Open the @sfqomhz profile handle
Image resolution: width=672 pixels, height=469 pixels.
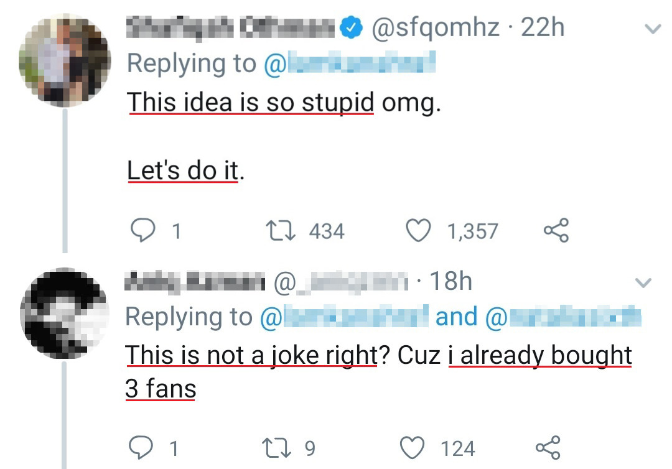pyautogui.click(x=435, y=28)
